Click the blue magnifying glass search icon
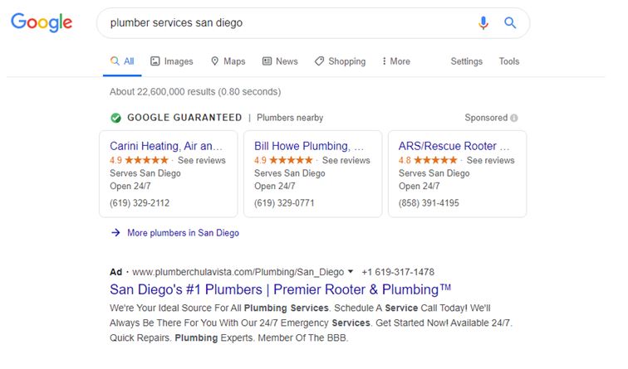The width and height of the screenshot is (628, 369). coord(510,22)
